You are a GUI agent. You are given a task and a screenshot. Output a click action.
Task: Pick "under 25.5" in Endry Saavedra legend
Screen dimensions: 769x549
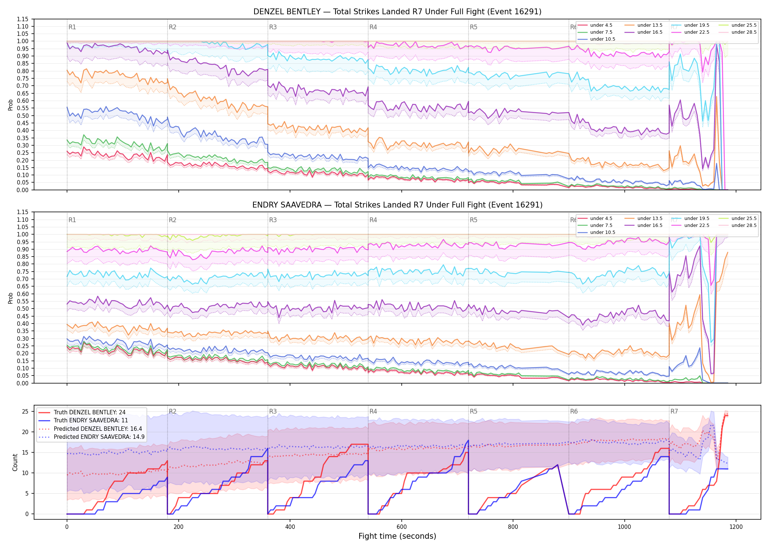744,219
